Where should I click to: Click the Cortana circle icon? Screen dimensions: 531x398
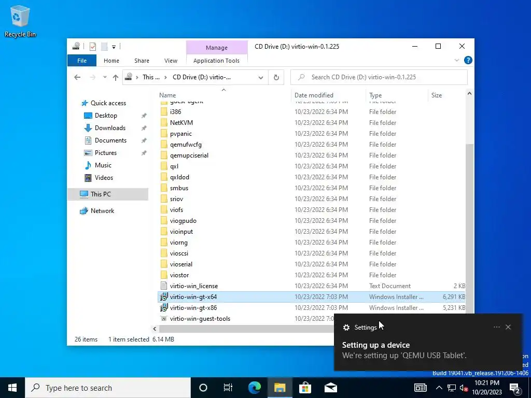pyautogui.click(x=203, y=388)
